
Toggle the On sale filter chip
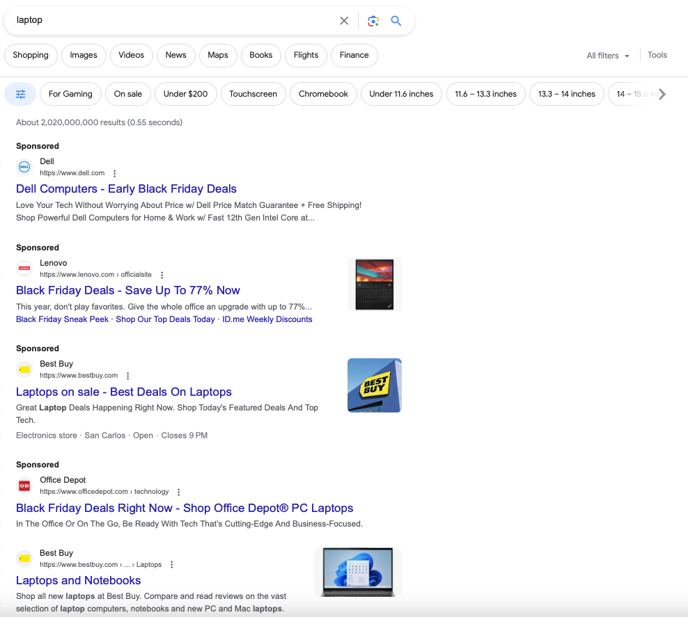127,94
